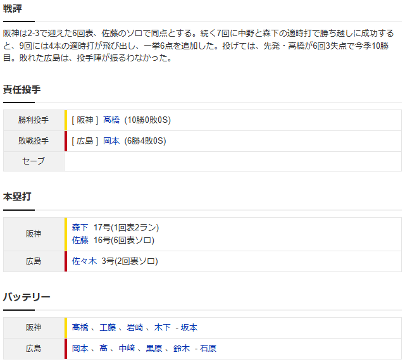405x362 pixels.
Task: Click 3号(2回裏ソロ) home run detail
Action: click(x=130, y=261)
